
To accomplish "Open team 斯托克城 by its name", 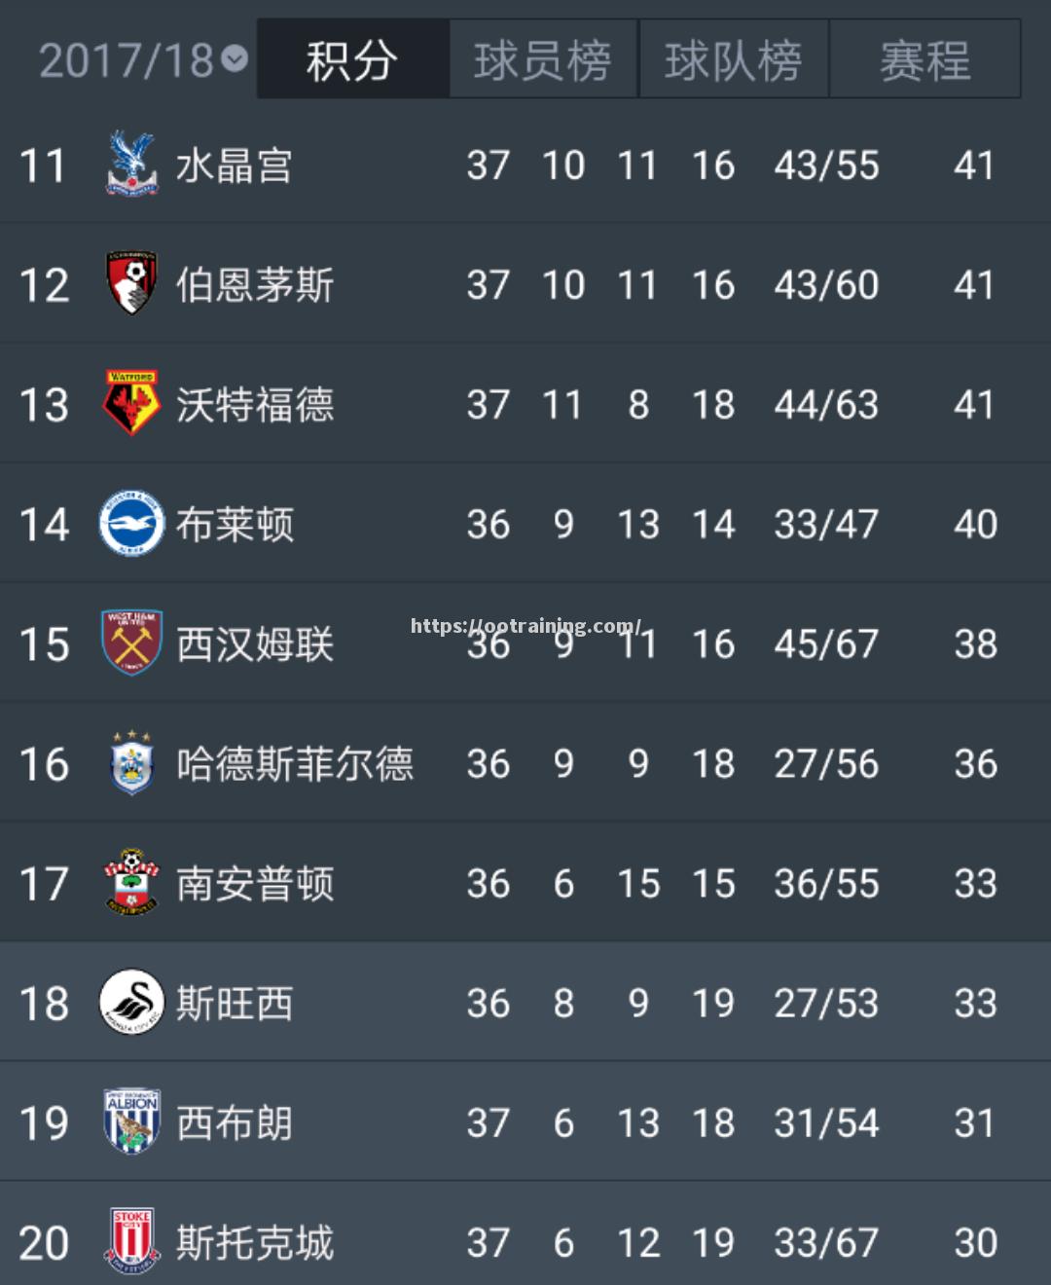I will pyautogui.click(x=255, y=1243).
